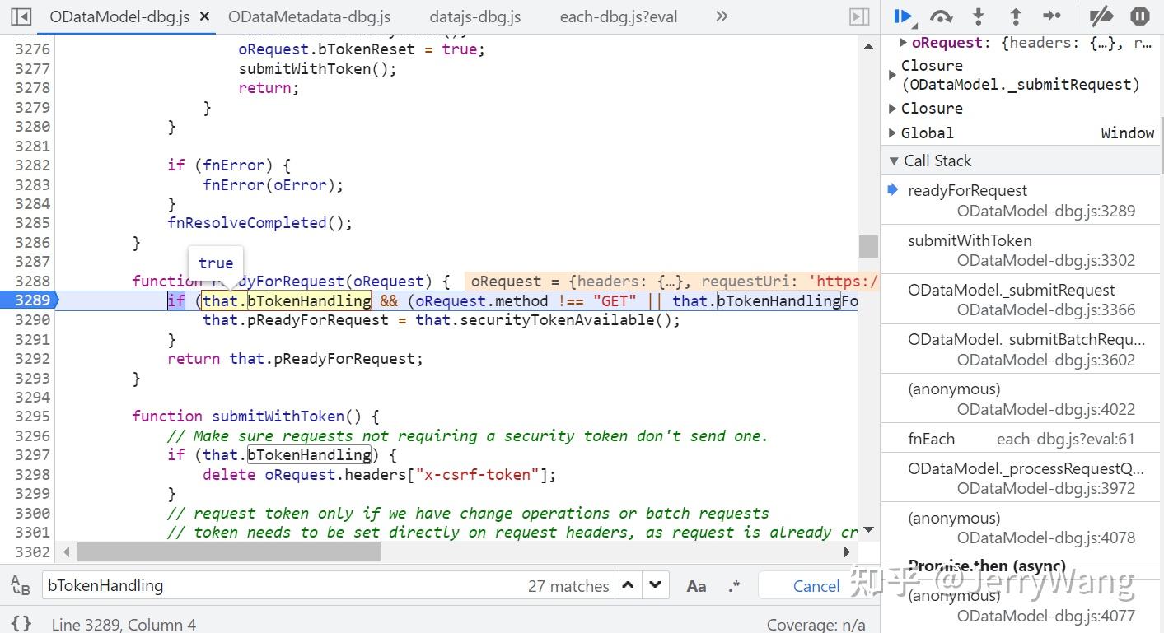Expand the plain Closure scope

click(x=892, y=108)
